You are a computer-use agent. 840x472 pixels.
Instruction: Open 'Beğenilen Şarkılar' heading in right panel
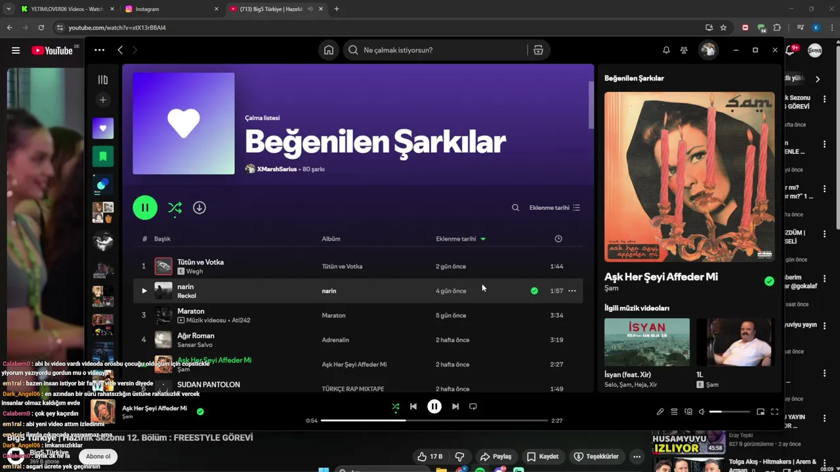[634, 78]
